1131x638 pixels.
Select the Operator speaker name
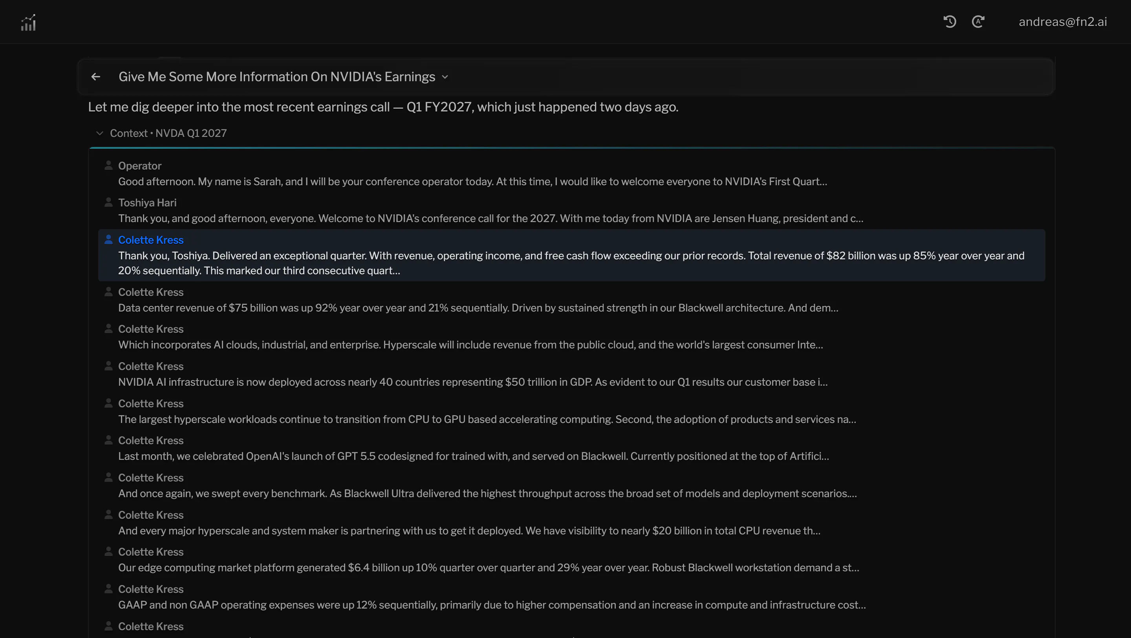(x=140, y=166)
